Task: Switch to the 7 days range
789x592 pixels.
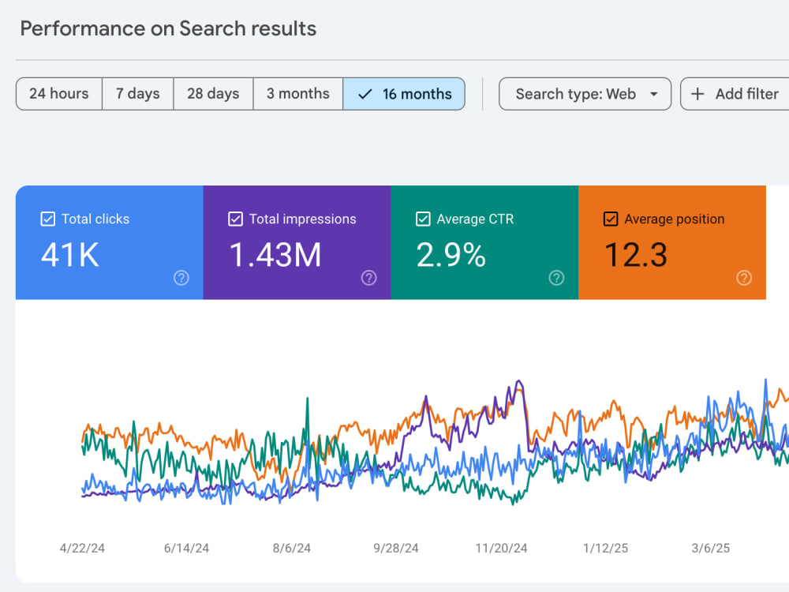Action: 138,94
